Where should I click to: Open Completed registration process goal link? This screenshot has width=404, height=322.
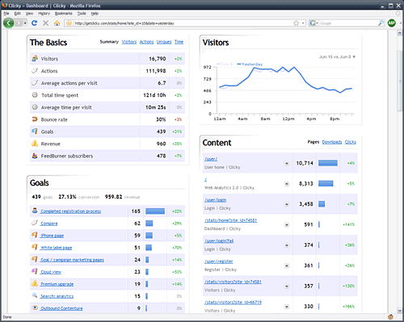coord(70,211)
